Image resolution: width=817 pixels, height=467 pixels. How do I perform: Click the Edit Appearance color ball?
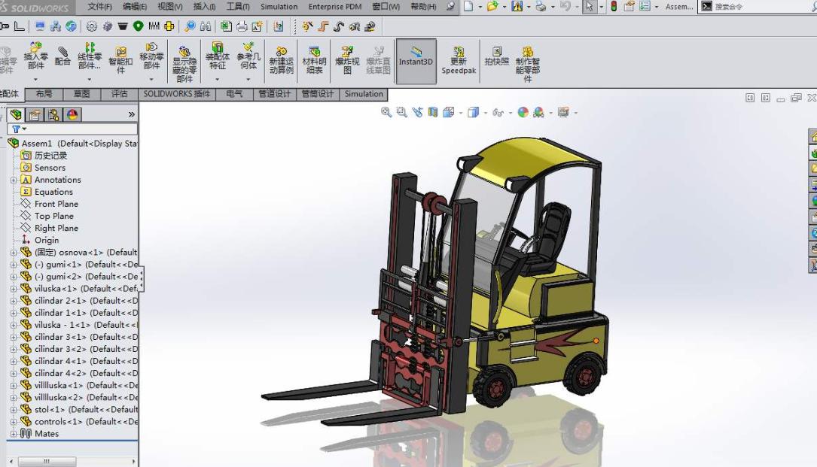tap(523, 112)
